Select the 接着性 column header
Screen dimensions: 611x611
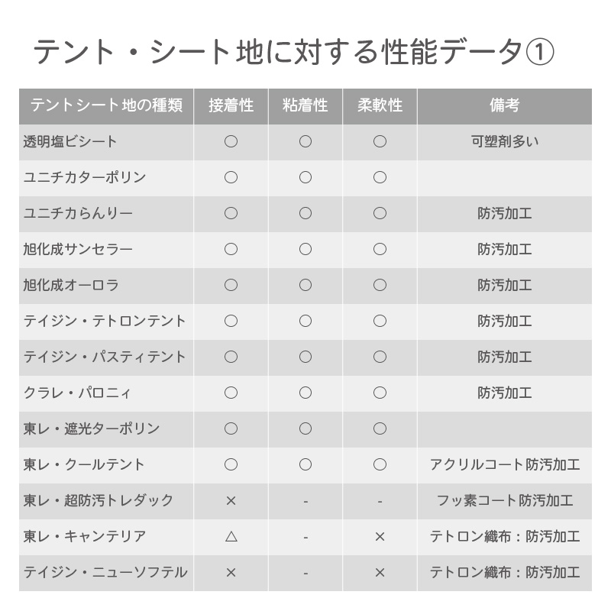(x=231, y=105)
